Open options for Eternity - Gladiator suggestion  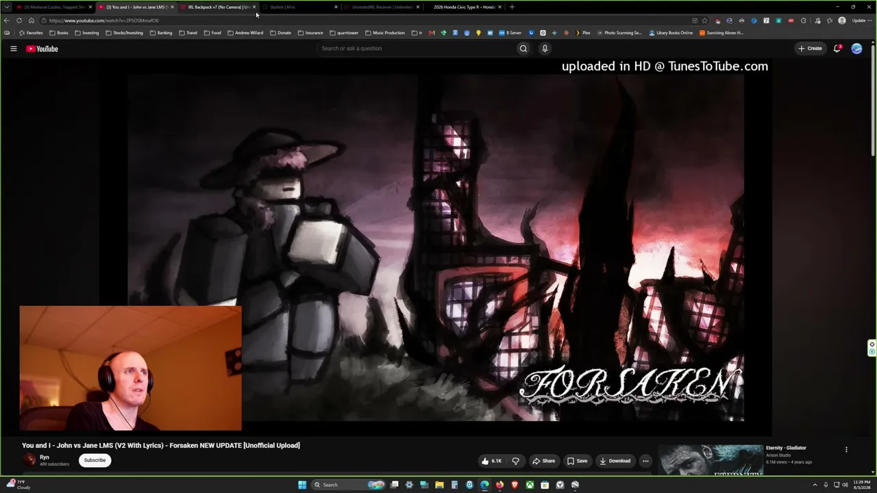coord(846,450)
